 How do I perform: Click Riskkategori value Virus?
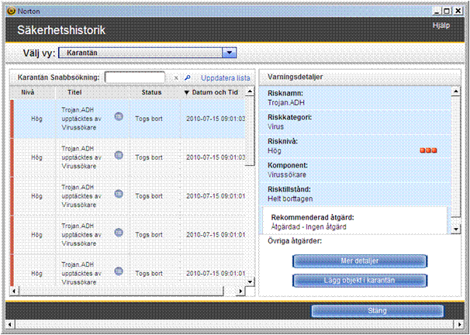pyautogui.click(x=275, y=126)
